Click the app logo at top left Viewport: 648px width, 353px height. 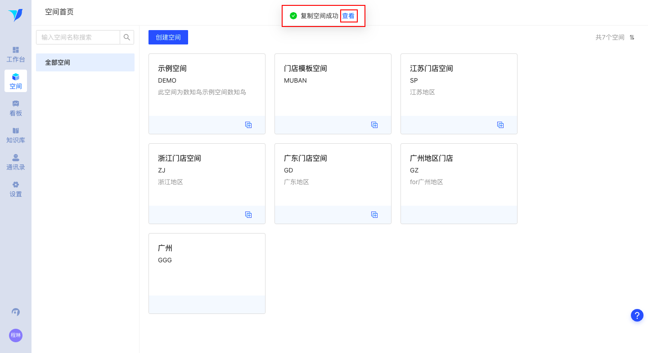pos(15,15)
